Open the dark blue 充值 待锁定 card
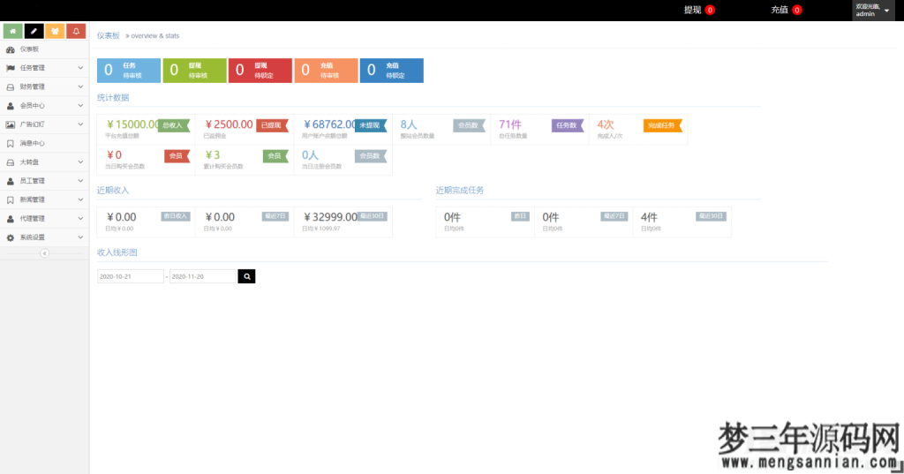 pos(391,71)
